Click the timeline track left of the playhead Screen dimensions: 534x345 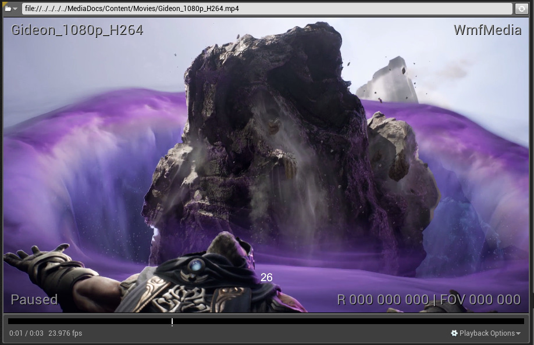click(87, 321)
